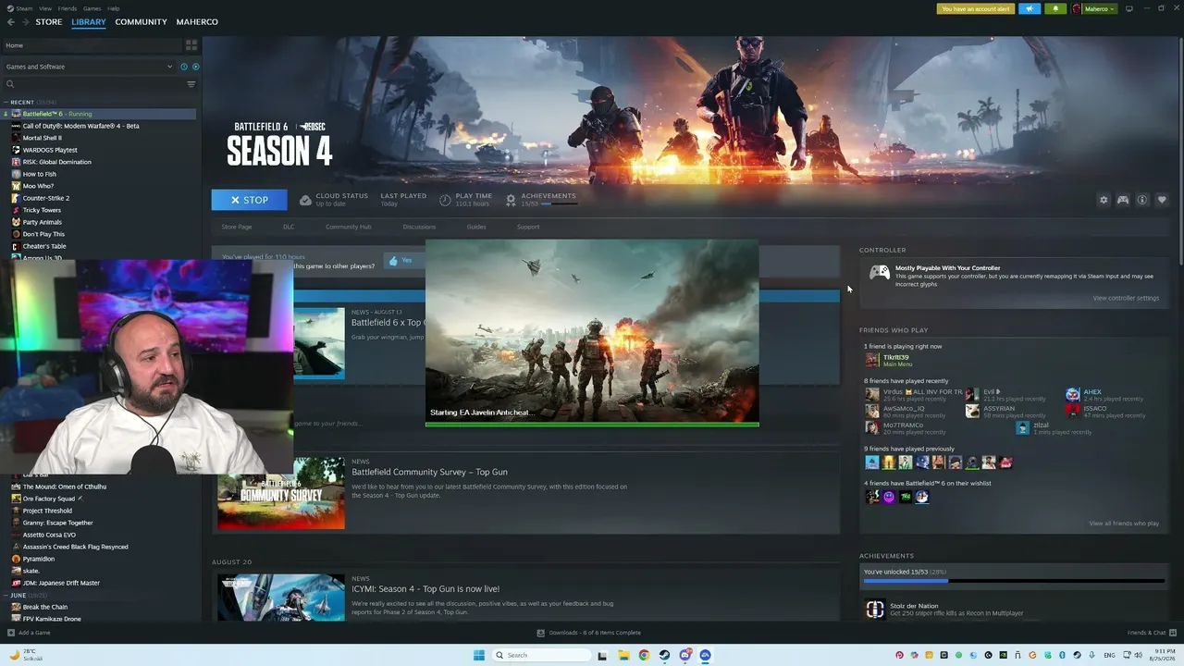This screenshot has width=1184, height=666.
Task: Open the Help menu
Action: click(113, 8)
